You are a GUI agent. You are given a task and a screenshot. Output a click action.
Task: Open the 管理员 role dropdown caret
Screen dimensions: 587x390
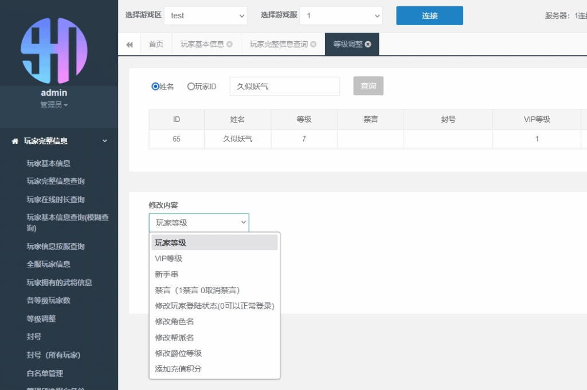click(66, 106)
